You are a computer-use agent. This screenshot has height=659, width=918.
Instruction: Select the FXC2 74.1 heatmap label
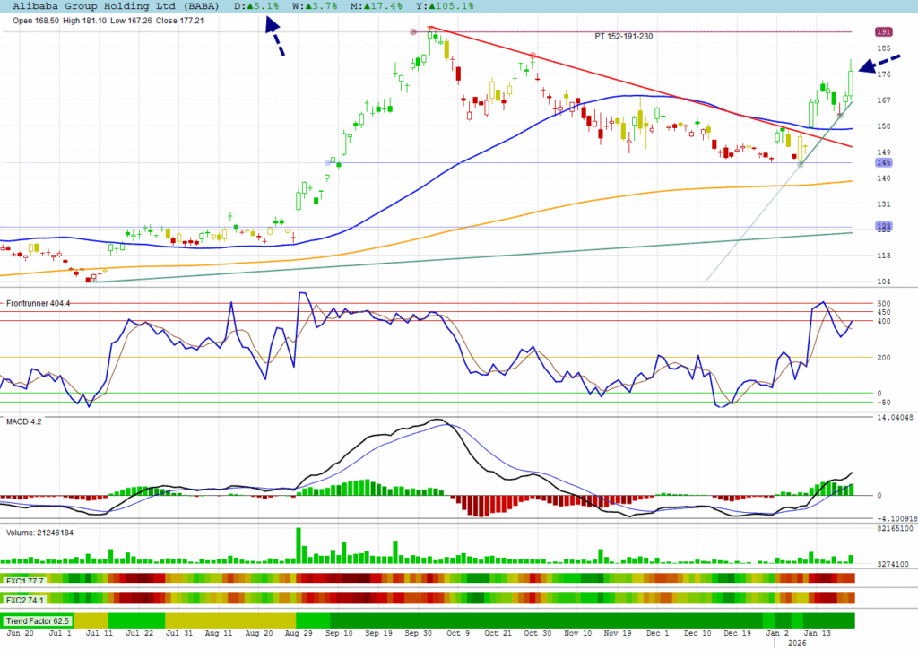(x=24, y=598)
